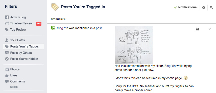Click the blocked circle icon for Posts You've Hidden
The image size is (216, 93).
pos(7,59)
